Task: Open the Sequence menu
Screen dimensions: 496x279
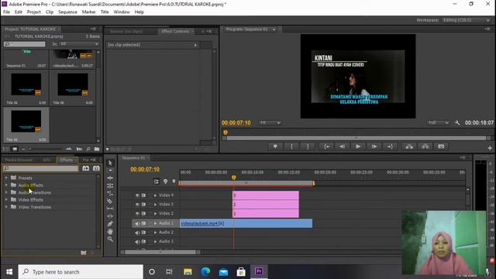Action: point(67,12)
